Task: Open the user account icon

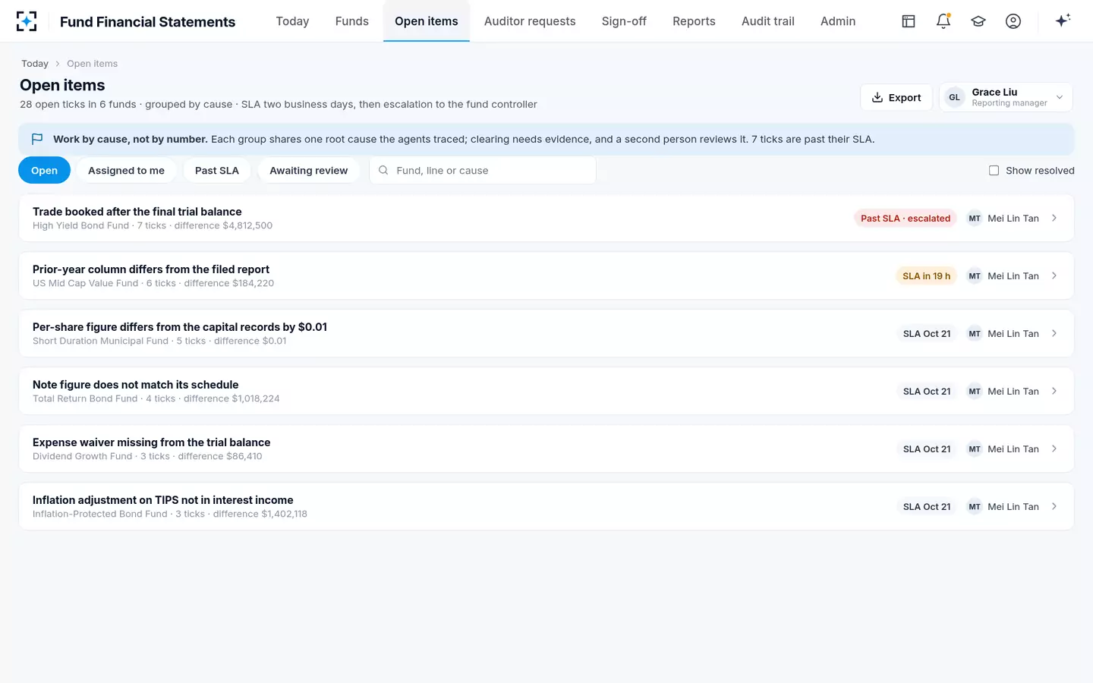Action: (x=1013, y=21)
